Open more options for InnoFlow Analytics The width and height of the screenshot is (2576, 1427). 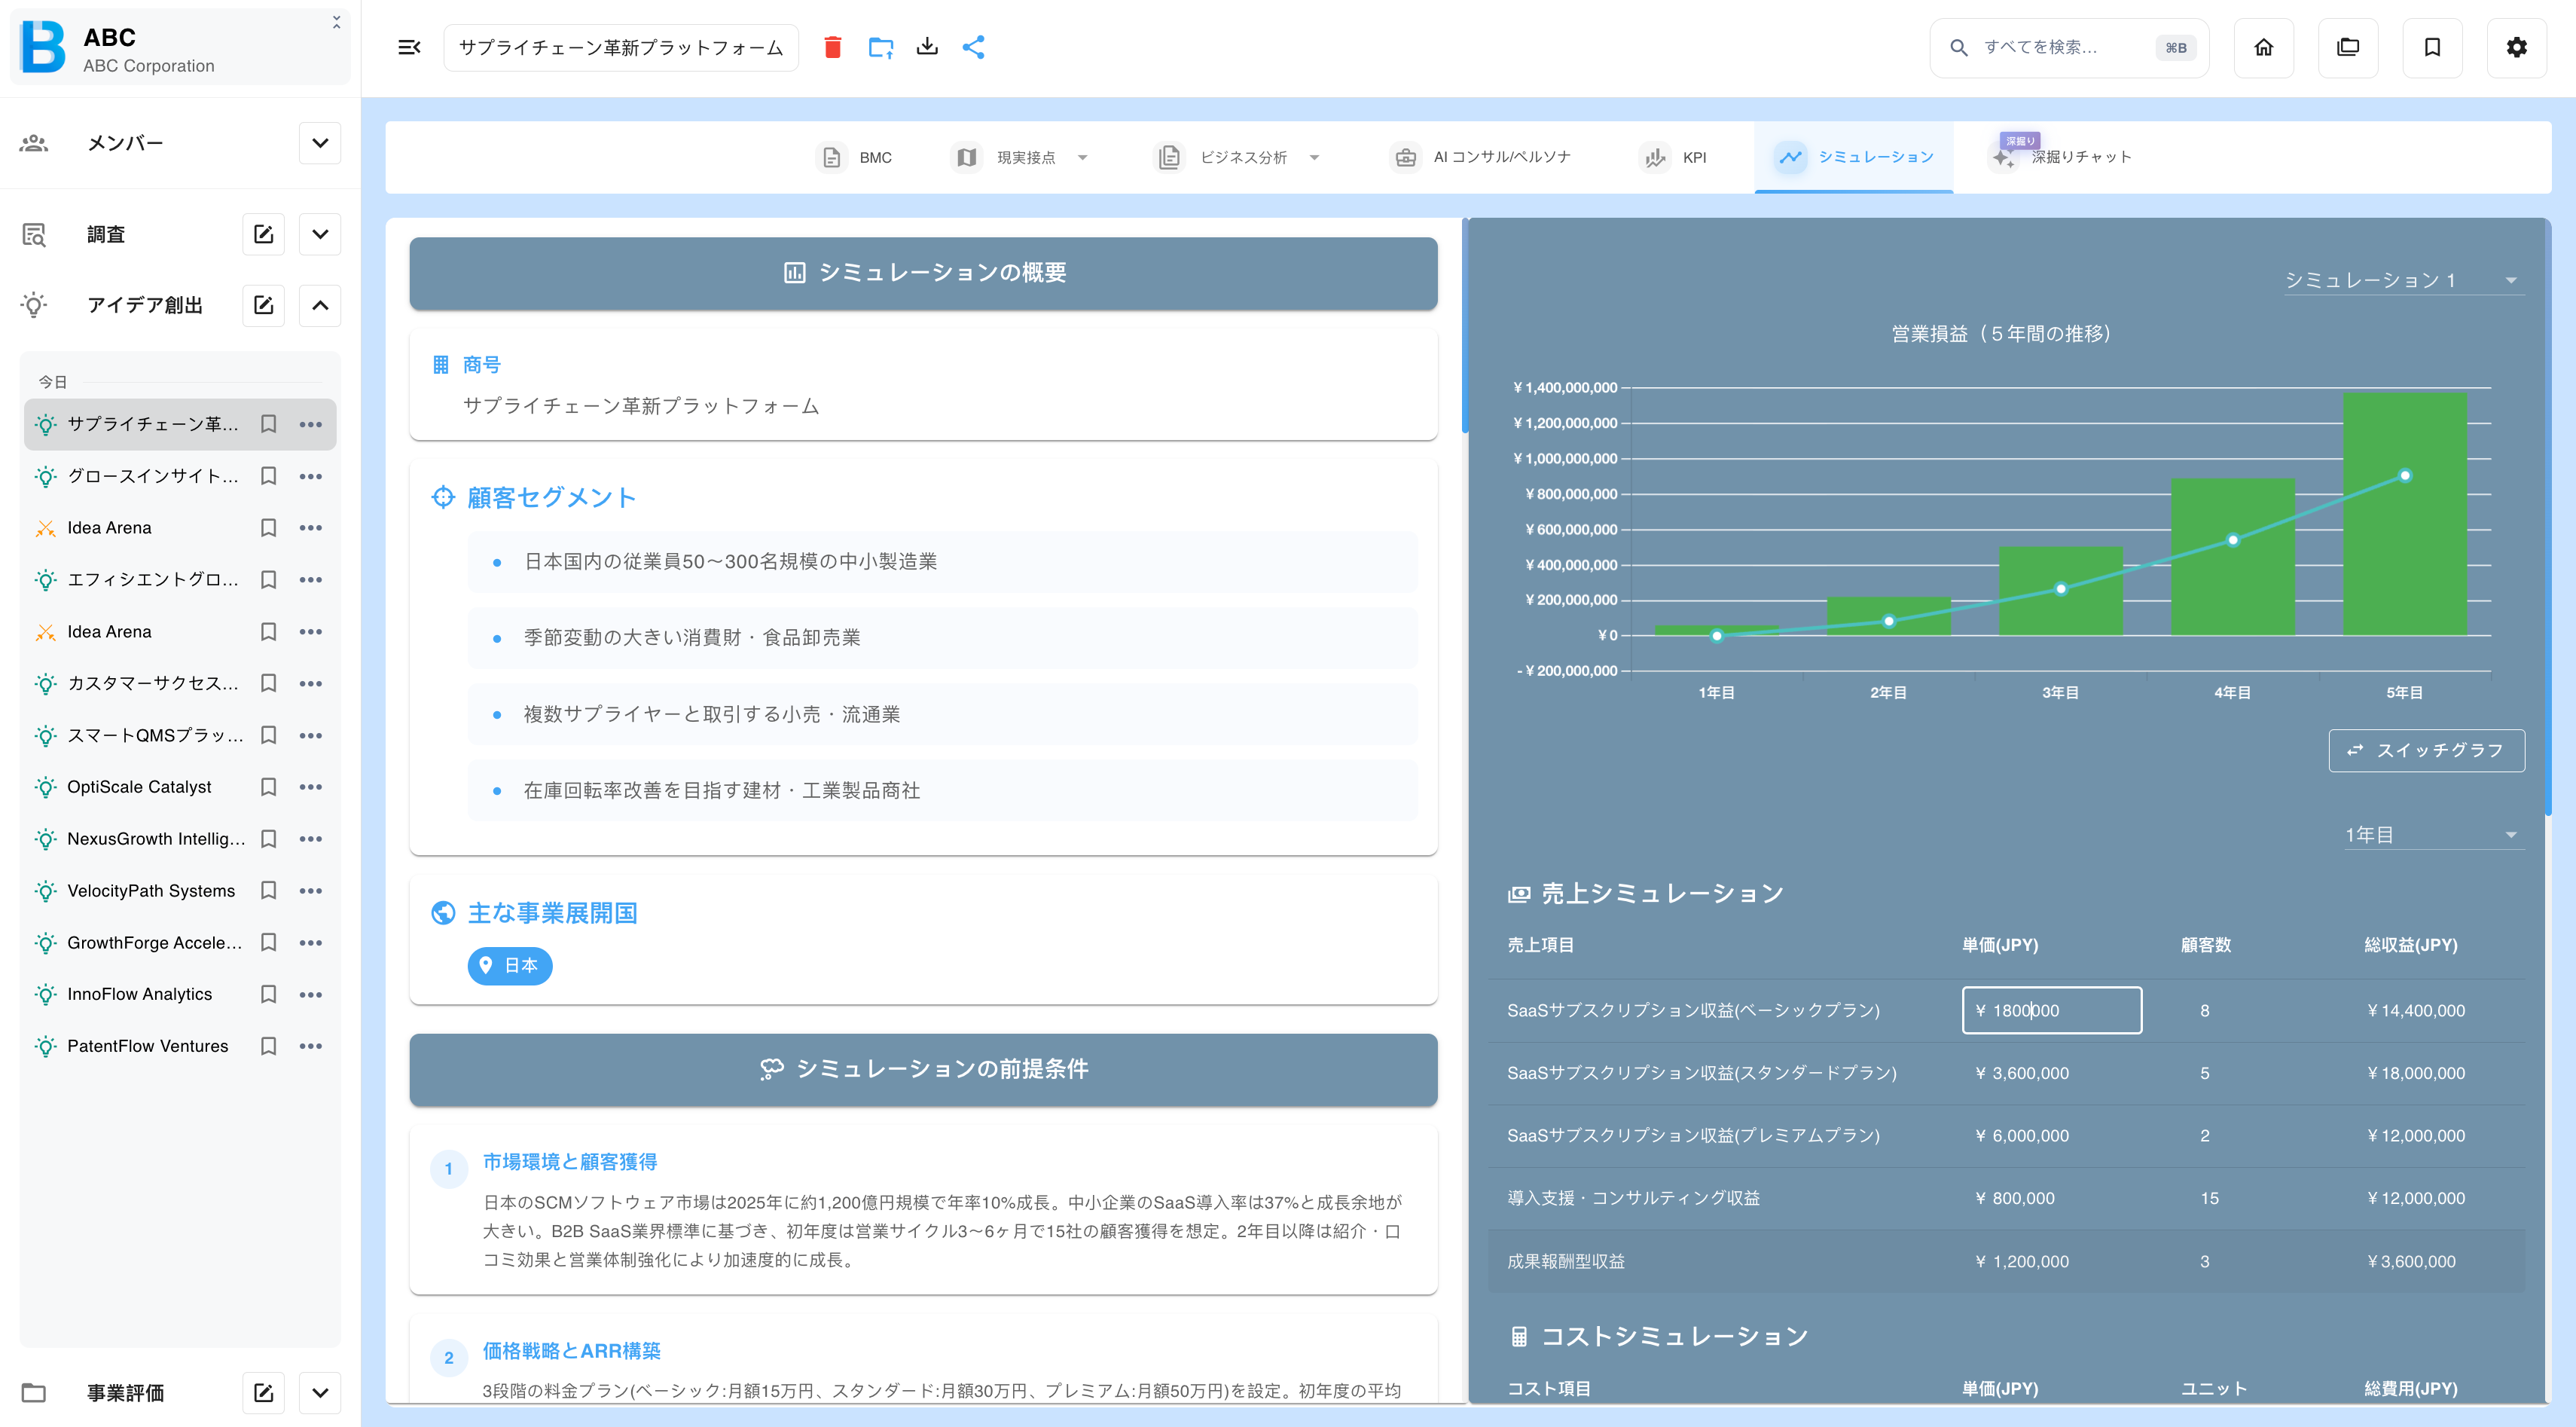pyautogui.click(x=310, y=994)
